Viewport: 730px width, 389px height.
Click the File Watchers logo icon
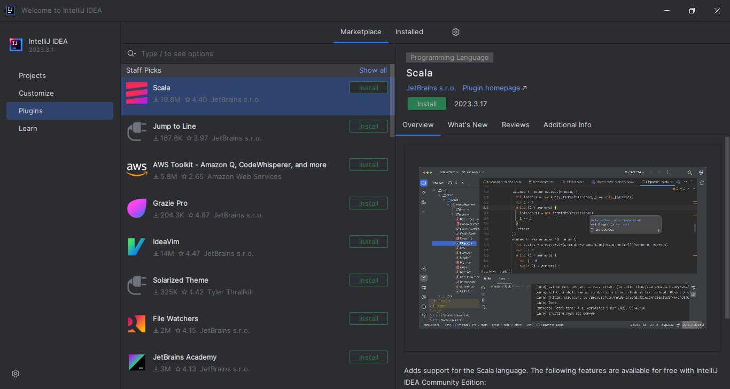pos(137,324)
